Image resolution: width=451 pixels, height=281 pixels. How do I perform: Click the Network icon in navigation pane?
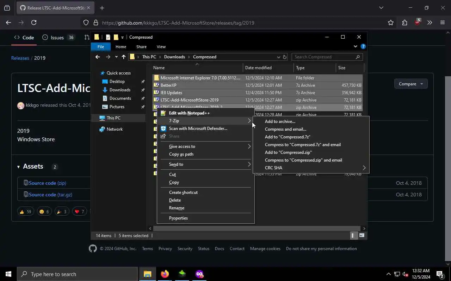pyautogui.click(x=102, y=129)
